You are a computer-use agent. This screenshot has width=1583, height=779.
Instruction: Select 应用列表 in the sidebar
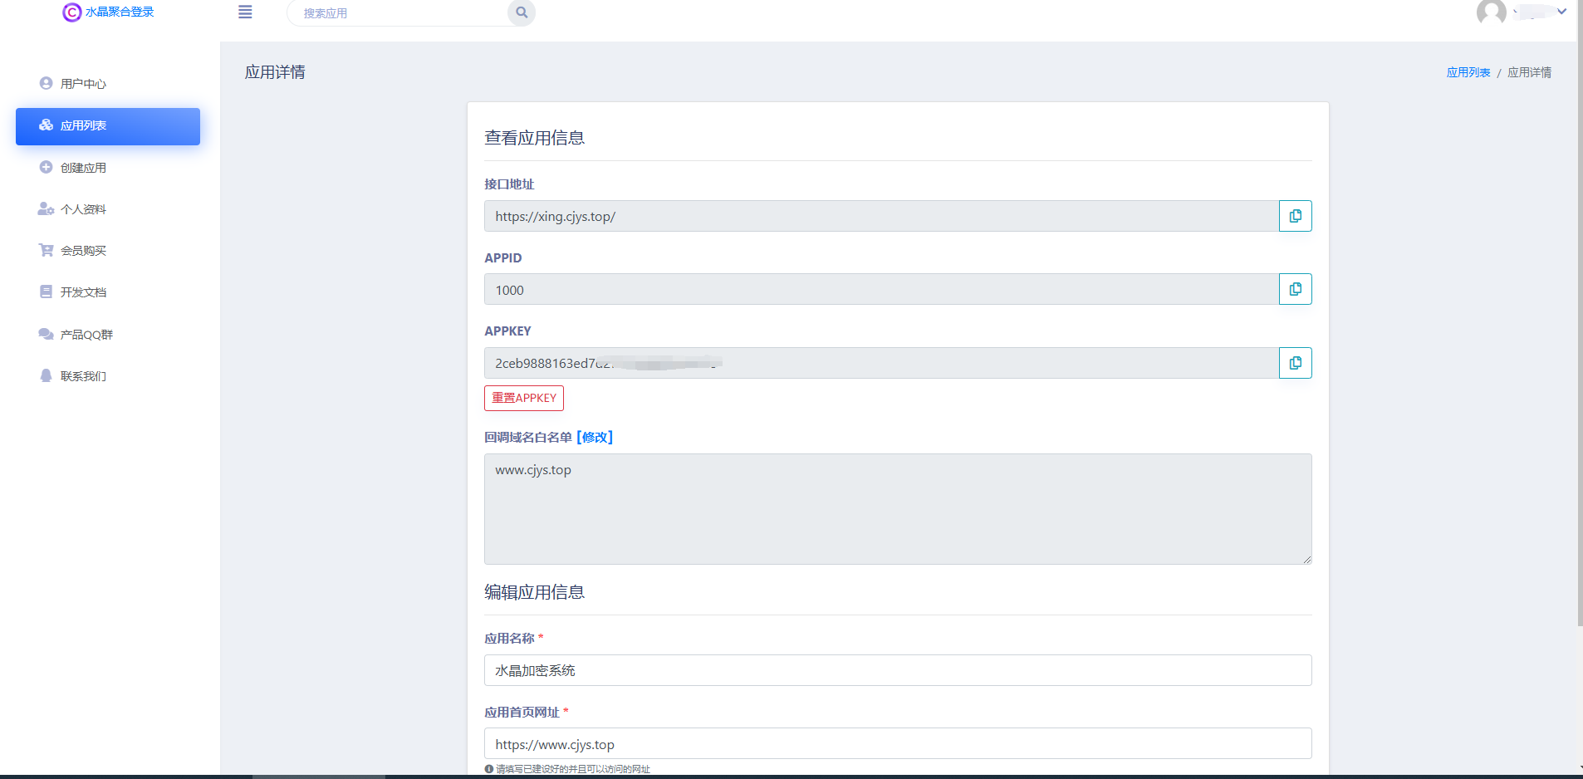point(83,126)
